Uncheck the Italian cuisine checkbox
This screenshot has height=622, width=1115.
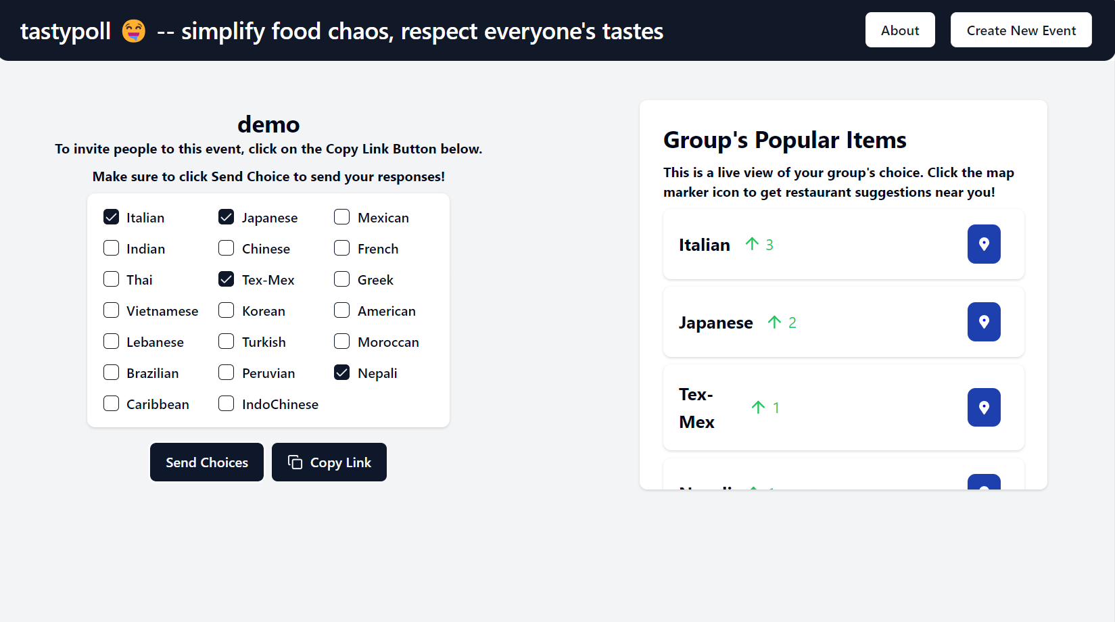[x=112, y=217]
